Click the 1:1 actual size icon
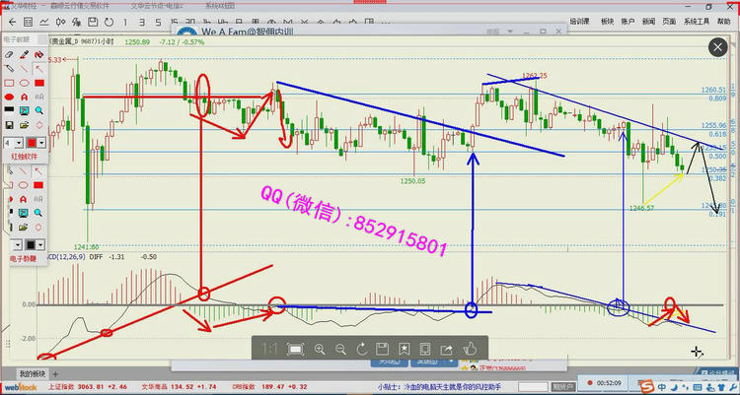This screenshot has height=395, width=740. pyautogui.click(x=268, y=349)
